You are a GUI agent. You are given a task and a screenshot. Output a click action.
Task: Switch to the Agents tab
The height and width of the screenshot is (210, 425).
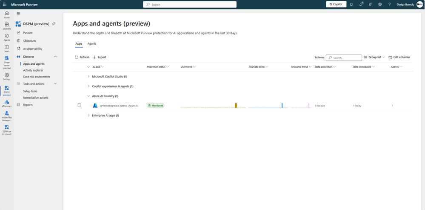pos(91,44)
